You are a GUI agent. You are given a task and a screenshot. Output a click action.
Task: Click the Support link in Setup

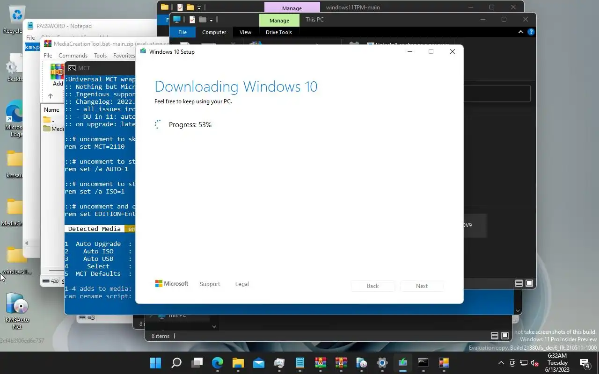tap(210, 284)
